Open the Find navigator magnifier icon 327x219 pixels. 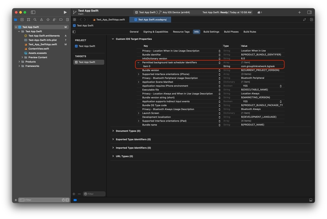coord(35,20)
